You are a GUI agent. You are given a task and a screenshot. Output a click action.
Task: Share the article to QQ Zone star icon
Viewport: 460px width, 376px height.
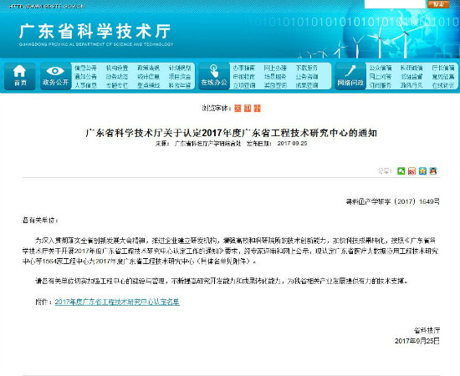point(422,170)
